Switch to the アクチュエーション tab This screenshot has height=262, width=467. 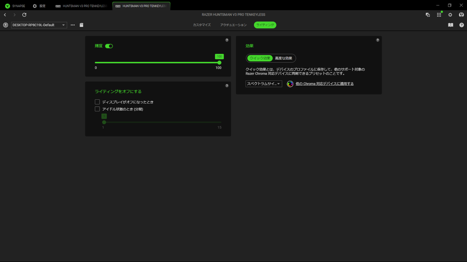click(233, 25)
